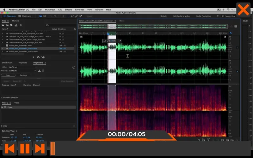Screen dimensions: 253x158
Task: Select the Spot Healing Brush tool
Action: pos(81,16)
